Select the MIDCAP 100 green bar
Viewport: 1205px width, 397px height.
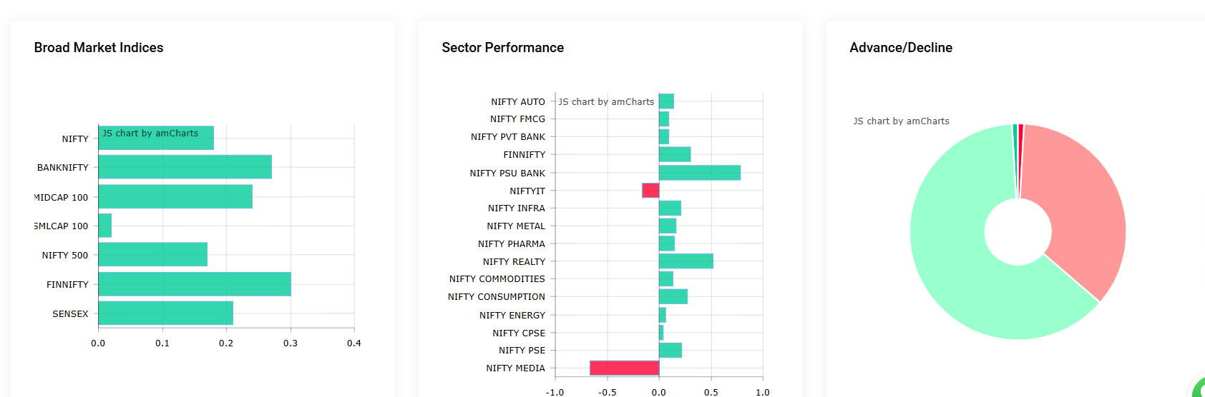click(175, 196)
